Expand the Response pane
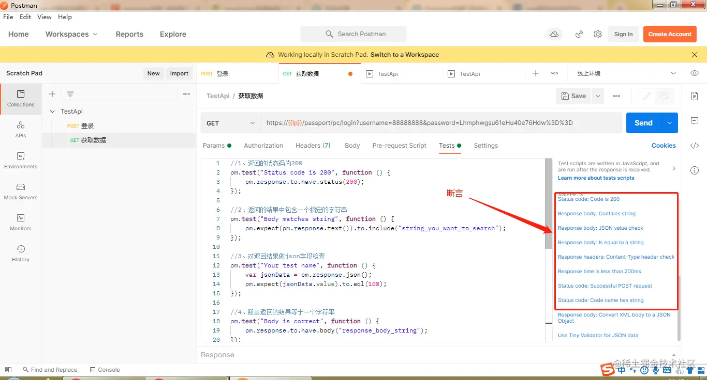The width and height of the screenshot is (707, 380). tap(674, 355)
